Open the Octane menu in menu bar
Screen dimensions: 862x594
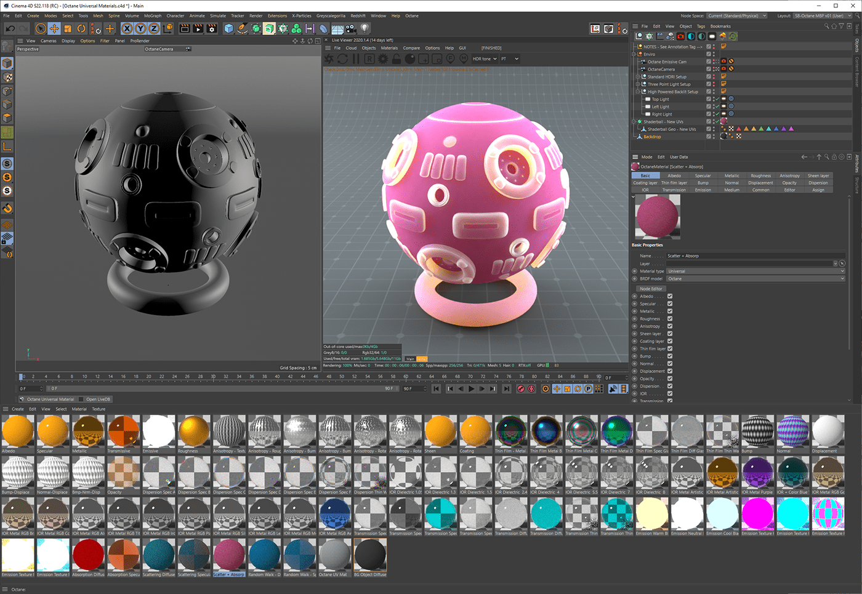point(411,16)
